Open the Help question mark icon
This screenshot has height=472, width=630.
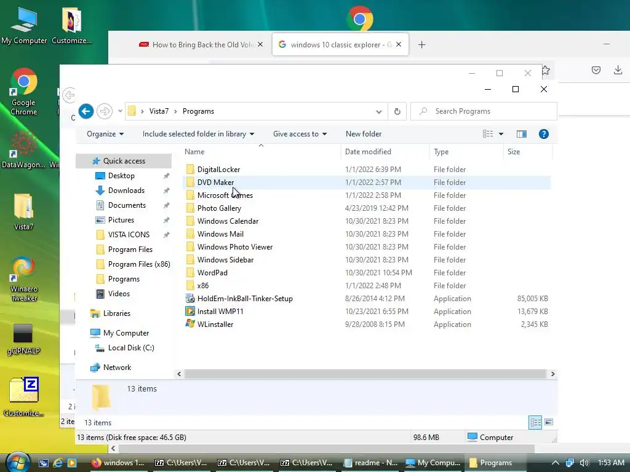tap(544, 134)
